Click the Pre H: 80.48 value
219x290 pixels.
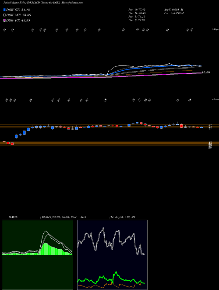point(137,13)
